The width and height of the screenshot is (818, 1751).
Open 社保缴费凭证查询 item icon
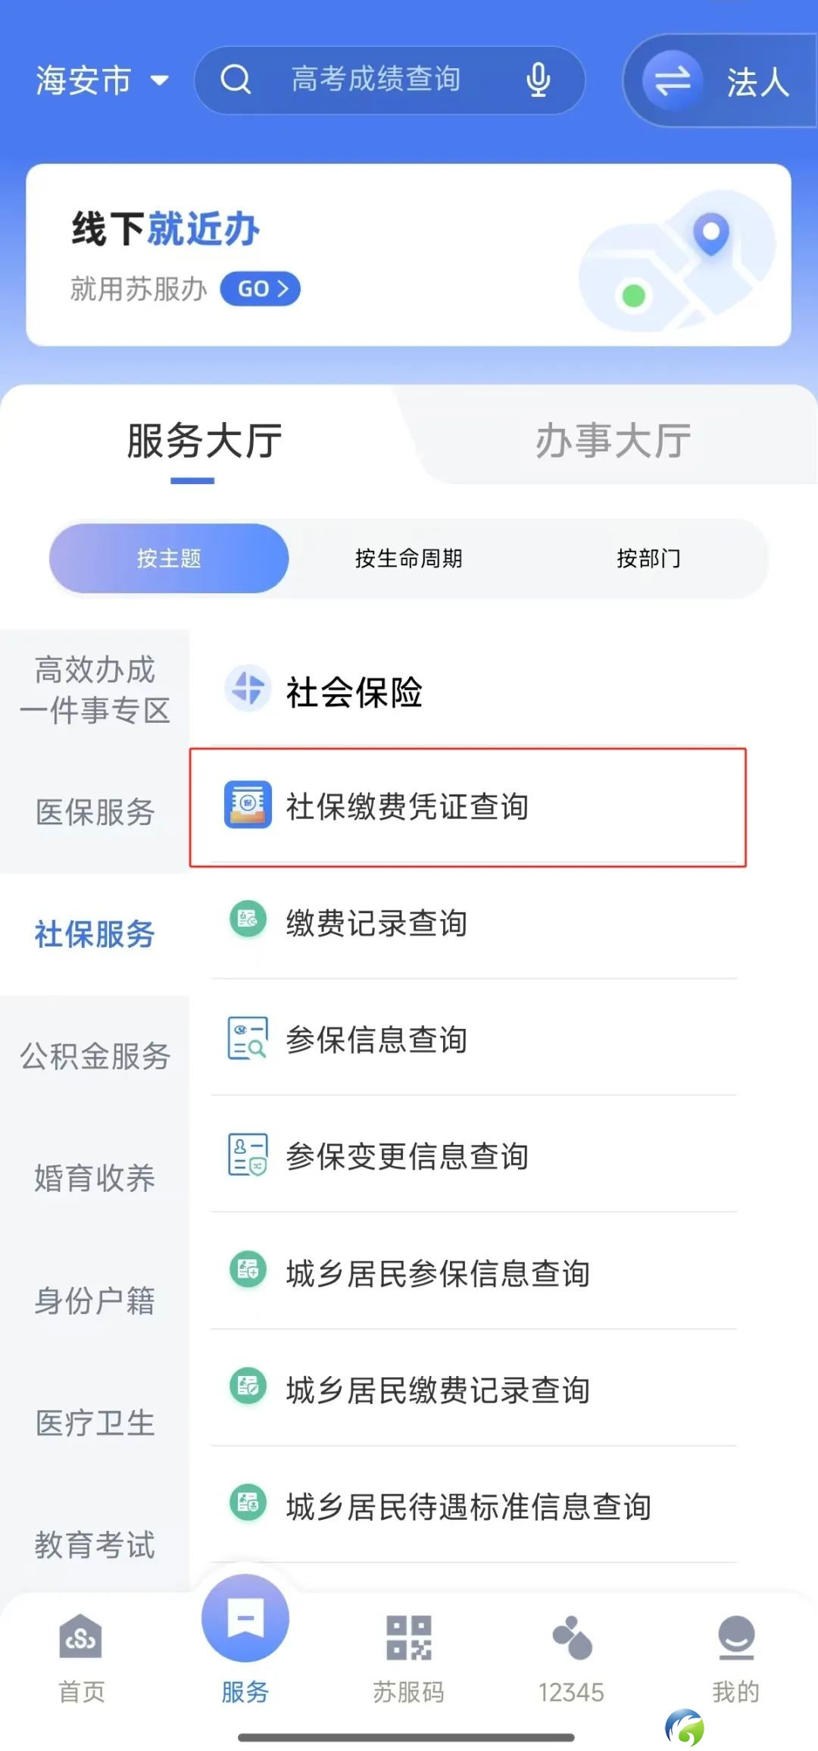(248, 805)
